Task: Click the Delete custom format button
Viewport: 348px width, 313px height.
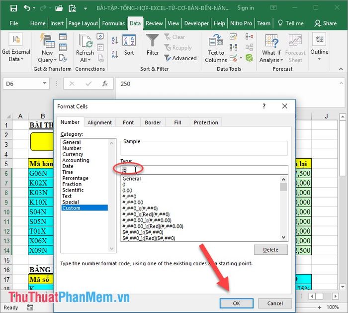Action: coord(270,250)
